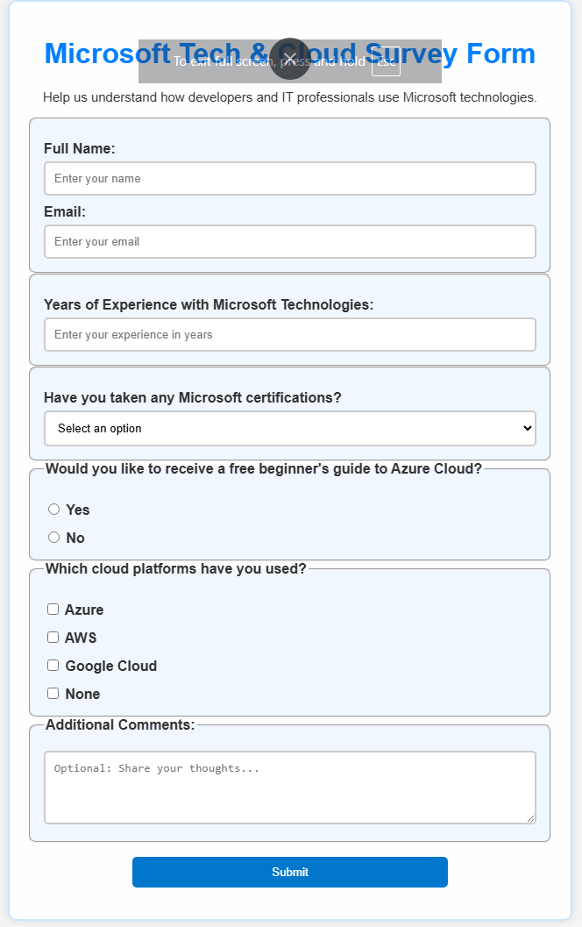Click the Years of Experience label

(x=209, y=304)
